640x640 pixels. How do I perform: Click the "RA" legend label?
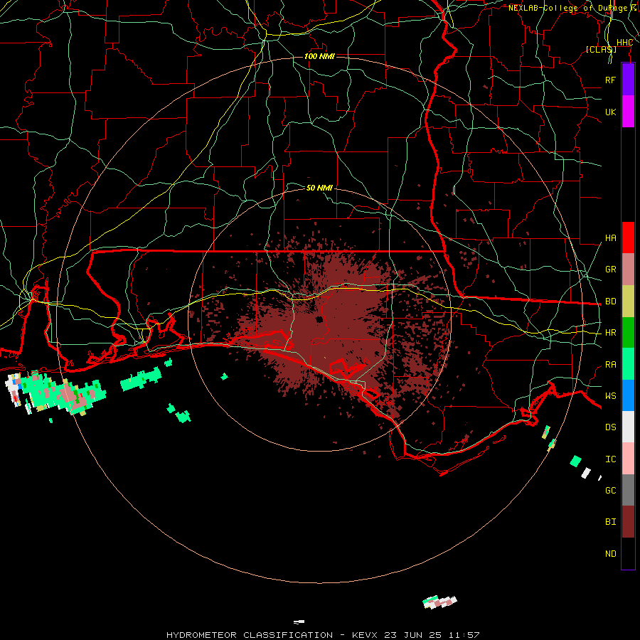pyautogui.click(x=610, y=365)
